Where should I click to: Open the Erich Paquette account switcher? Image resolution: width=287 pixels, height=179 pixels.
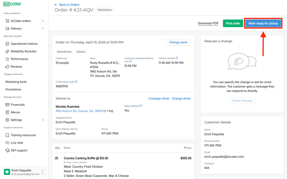[x=42, y=172]
